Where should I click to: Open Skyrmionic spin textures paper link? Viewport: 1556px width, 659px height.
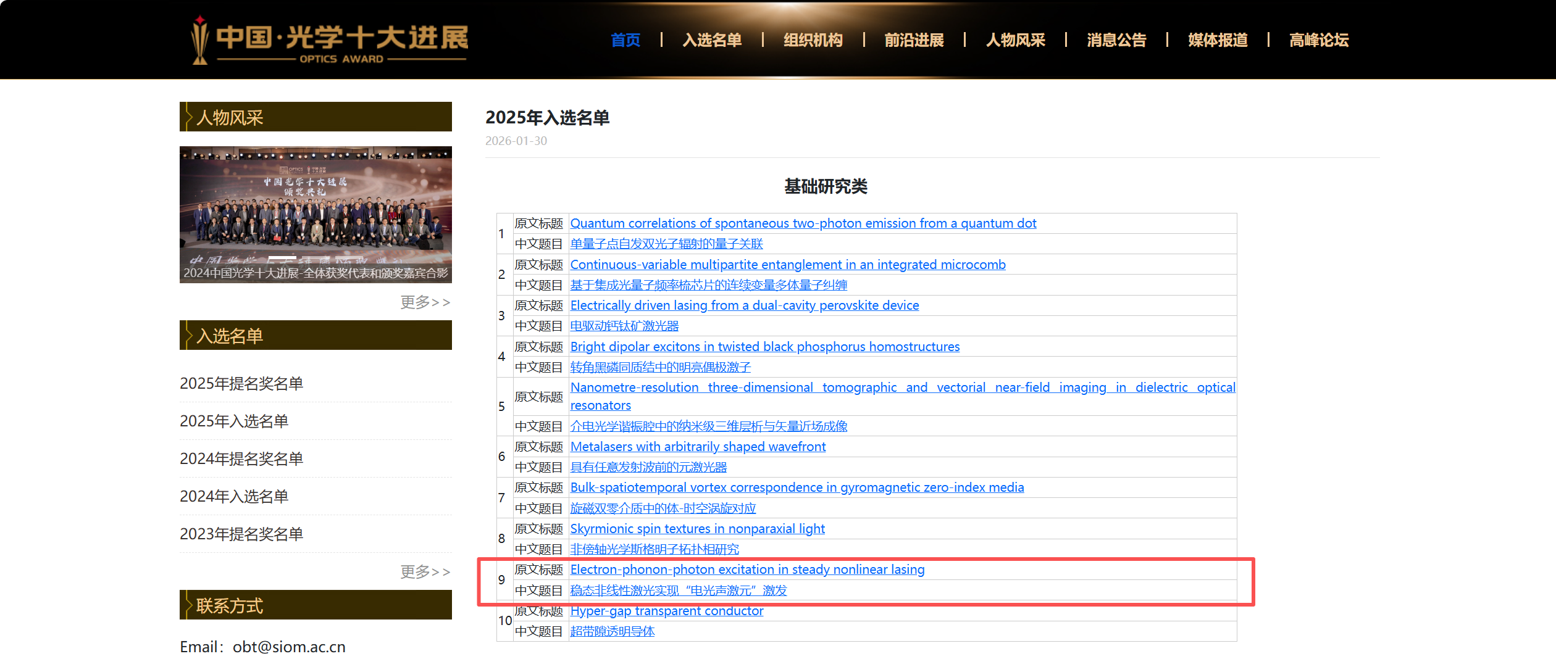point(697,529)
